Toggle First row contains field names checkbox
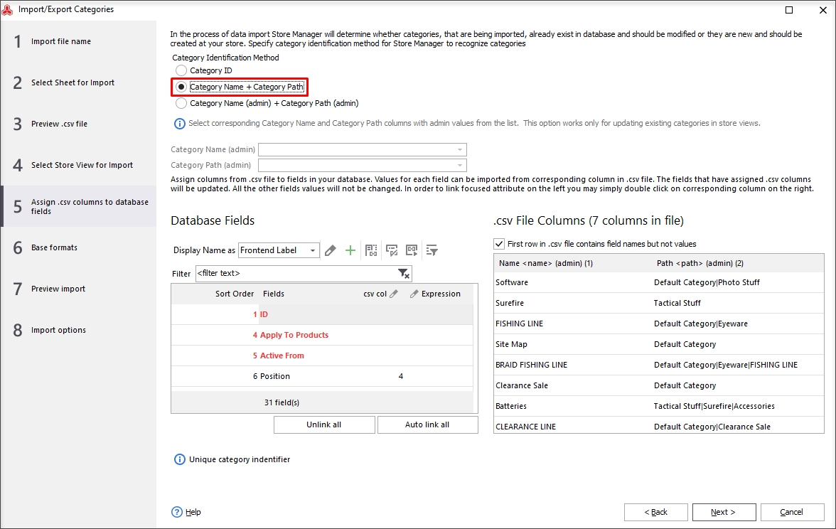This screenshot has width=836, height=529. [x=499, y=245]
